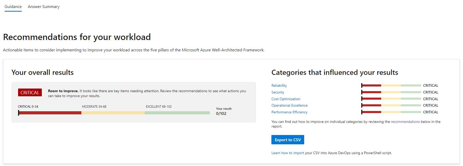
Task: Click the Reliability score bar
Action: tap(391, 85)
